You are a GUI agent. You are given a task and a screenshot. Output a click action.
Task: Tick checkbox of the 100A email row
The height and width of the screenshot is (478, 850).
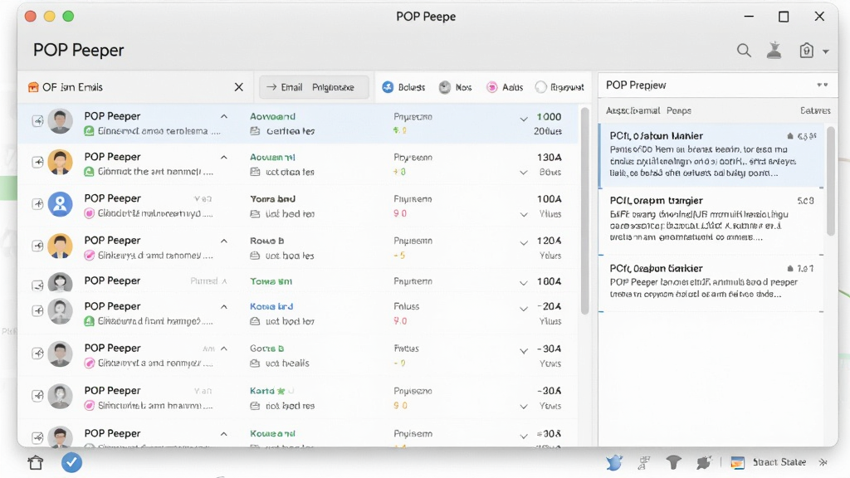click(37, 204)
